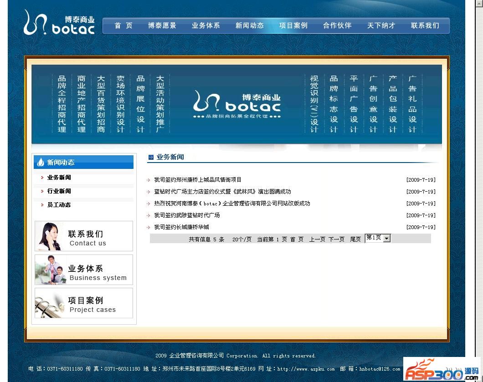Open news 热烈祝贺河南博泰网站改版成功
The width and height of the screenshot is (483, 382).
[232, 204]
